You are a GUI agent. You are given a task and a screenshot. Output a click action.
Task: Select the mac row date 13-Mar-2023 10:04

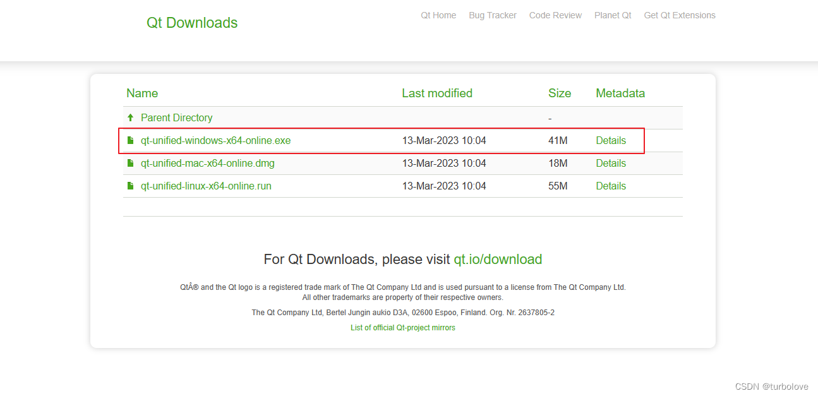(444, 163)
